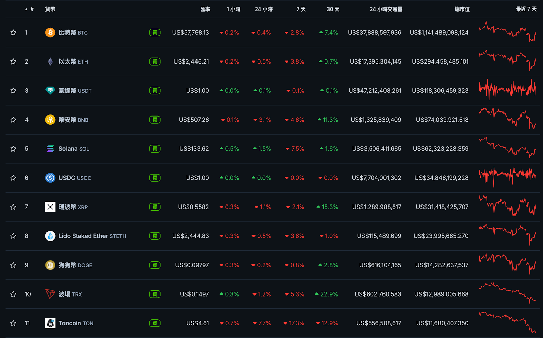Sort by the 7 天 change header

click(301, 9)
